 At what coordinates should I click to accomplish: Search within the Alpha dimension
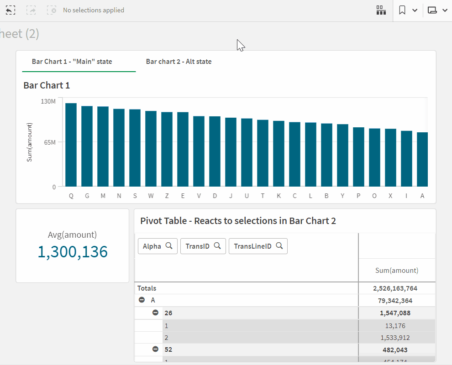(169, 246)
